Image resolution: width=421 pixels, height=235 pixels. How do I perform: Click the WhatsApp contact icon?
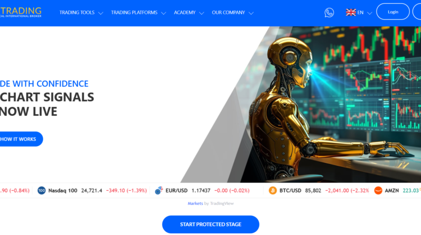(329, 12)
